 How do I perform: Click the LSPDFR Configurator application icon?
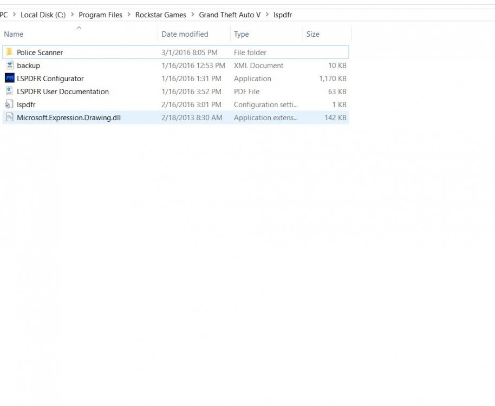pyautogui.click(x=9, y=78)
